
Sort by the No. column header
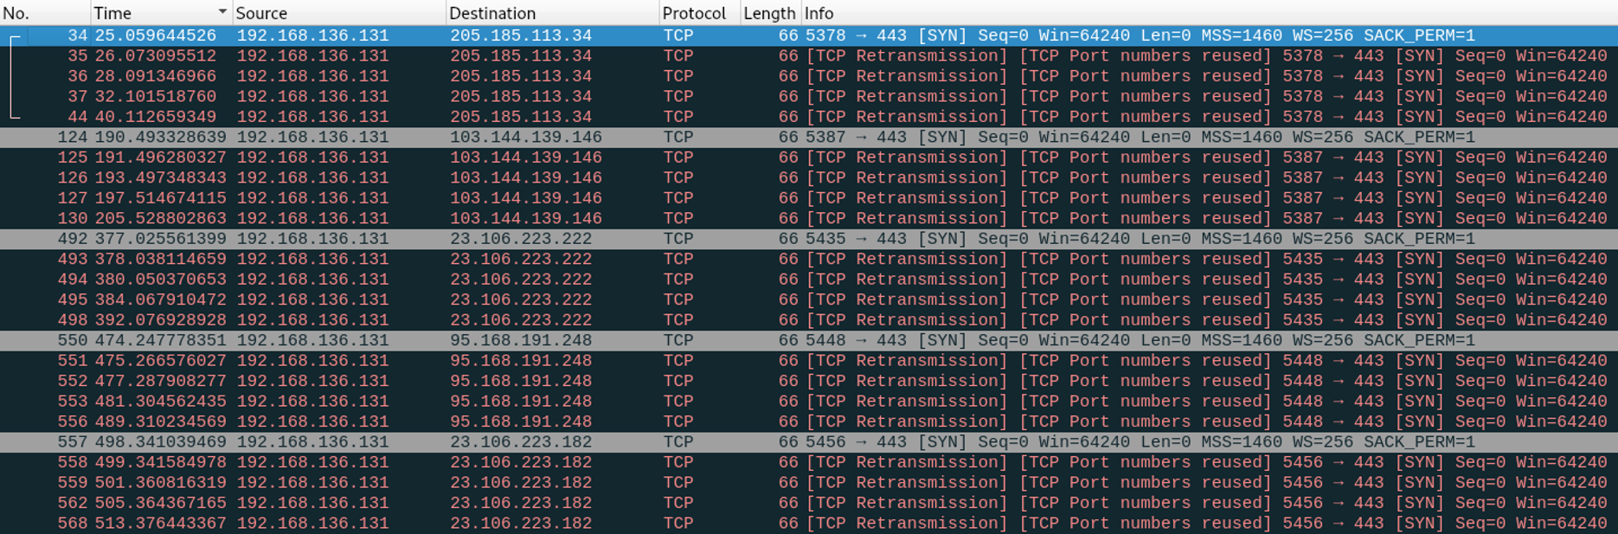point(45,13)
